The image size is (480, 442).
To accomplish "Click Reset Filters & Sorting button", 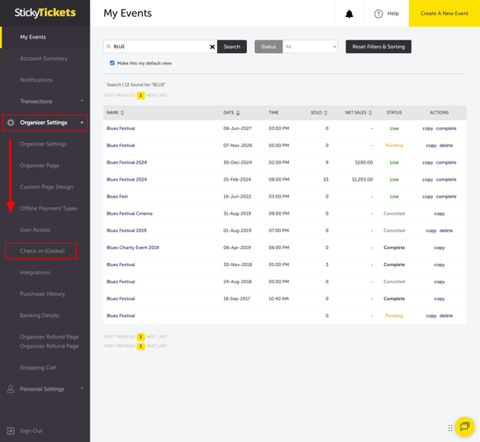I will [378, 47].
